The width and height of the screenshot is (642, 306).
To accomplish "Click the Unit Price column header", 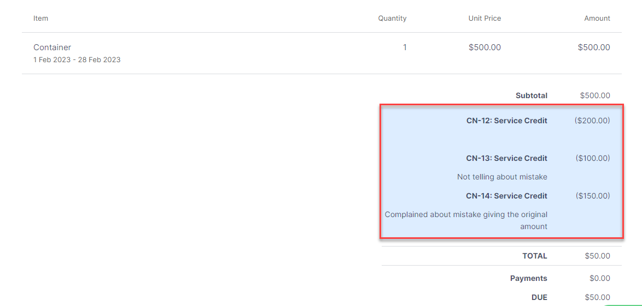I will 485,19.
